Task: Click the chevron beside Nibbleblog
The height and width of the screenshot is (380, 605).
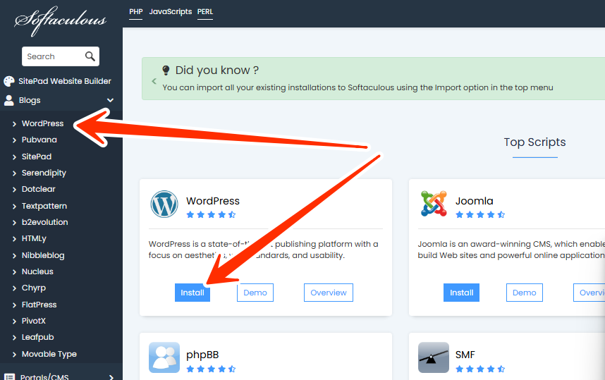Action: pyautogui.click(x=14, y=256)
